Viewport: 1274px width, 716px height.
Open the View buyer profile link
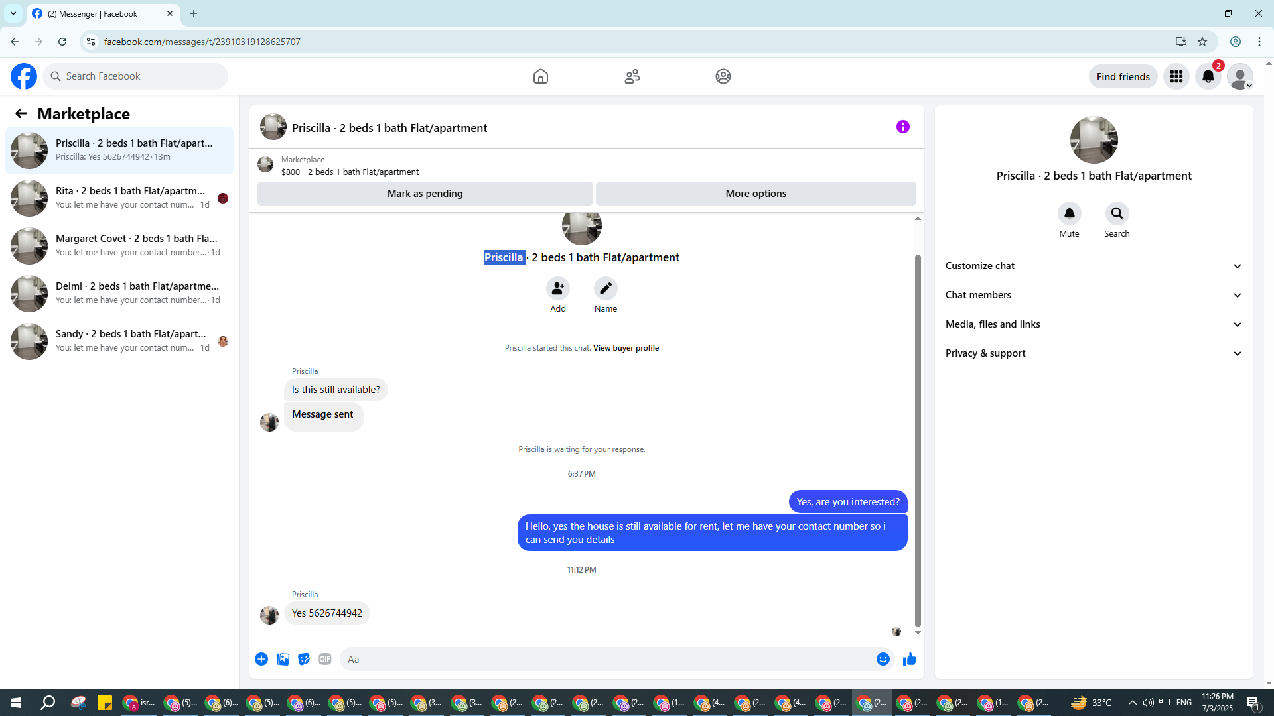coord(625,348)
